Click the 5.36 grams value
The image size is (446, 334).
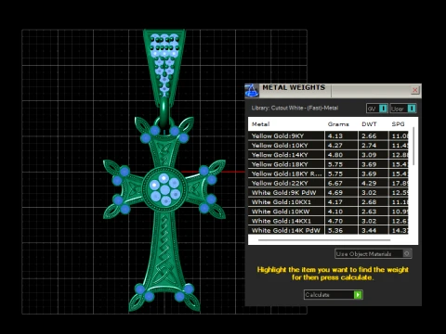[x=335, y=230]
